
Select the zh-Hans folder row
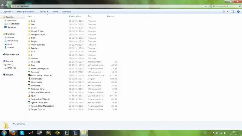coord(34,58)
